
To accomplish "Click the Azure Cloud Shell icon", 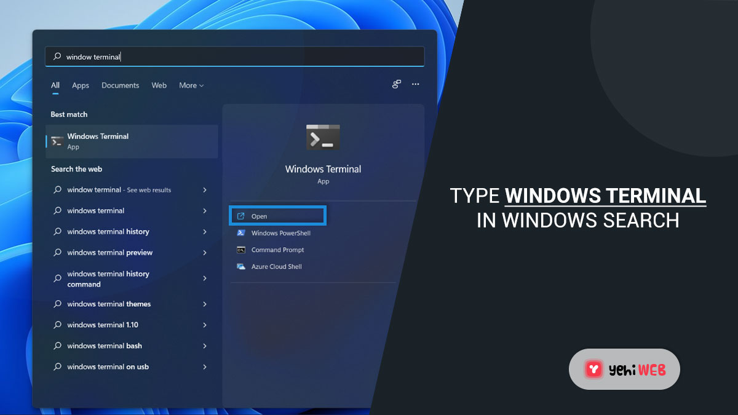I will pos(240,266).
